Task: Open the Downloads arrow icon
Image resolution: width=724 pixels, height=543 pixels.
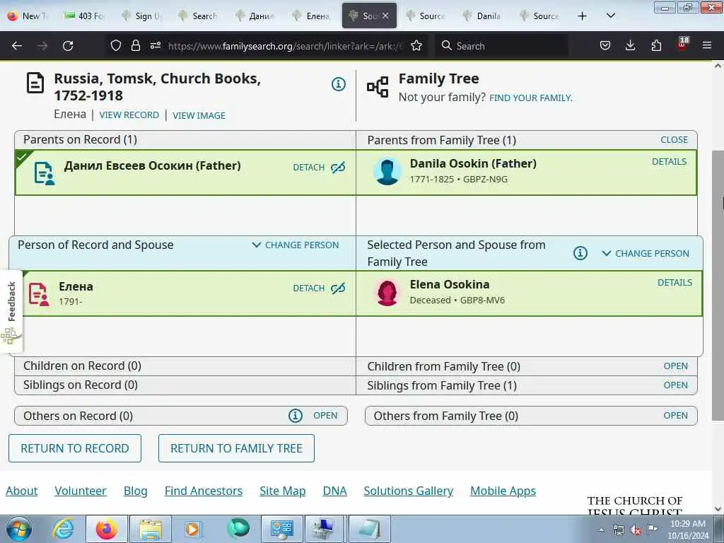Action: (630, 46)
